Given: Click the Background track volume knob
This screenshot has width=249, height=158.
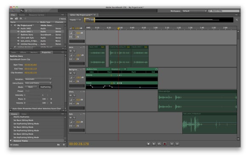Looking at the screenshot, I should 74,77.
